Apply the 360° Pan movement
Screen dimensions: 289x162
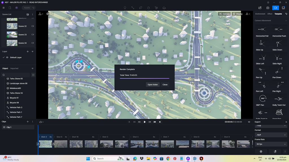point(262,100)
